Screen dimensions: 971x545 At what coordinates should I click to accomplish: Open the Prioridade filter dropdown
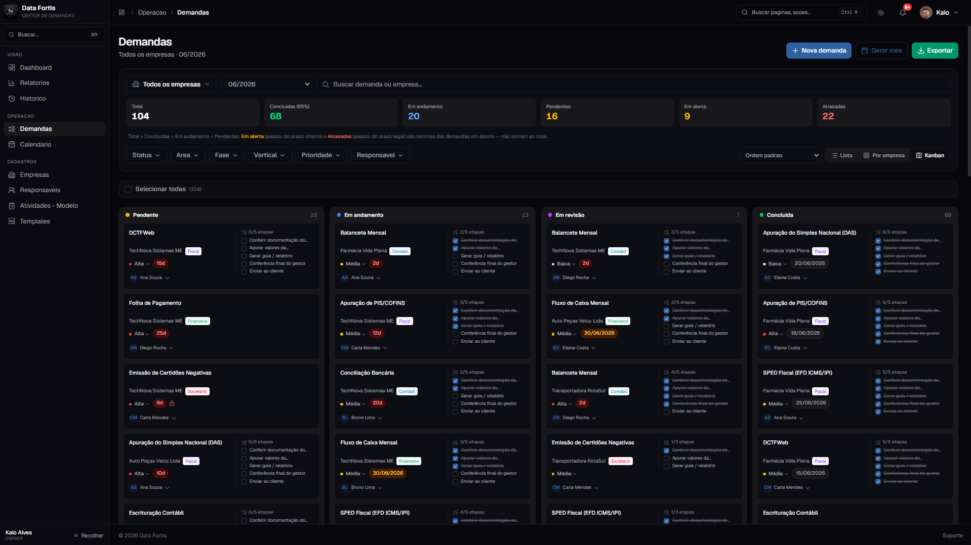[321, 155]
